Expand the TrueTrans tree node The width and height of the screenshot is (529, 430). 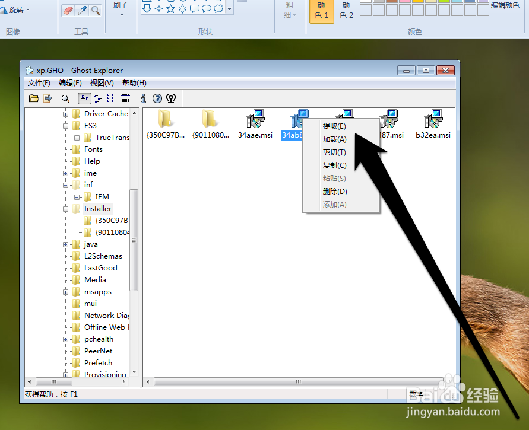pyautogui.click(x=77, y=138)
